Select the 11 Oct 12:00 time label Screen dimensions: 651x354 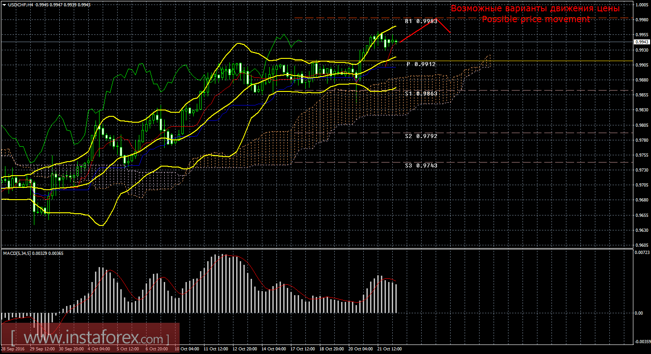pos(215,349)
